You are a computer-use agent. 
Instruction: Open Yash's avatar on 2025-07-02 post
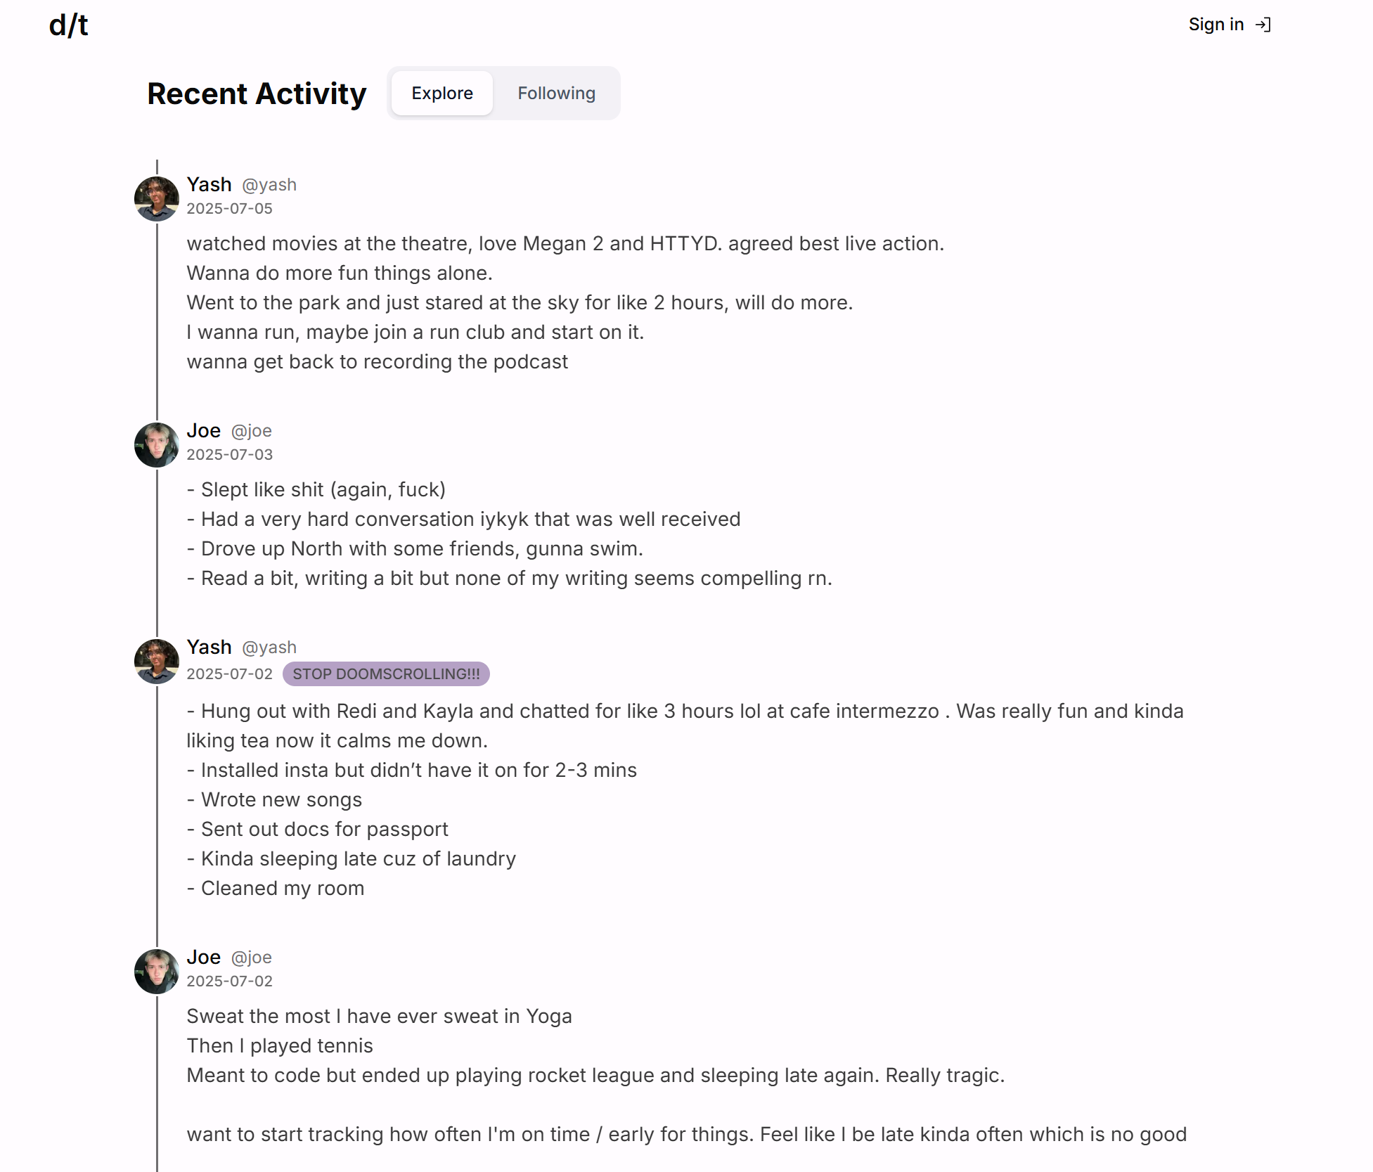pyautogui.click(x=157, y=662)
